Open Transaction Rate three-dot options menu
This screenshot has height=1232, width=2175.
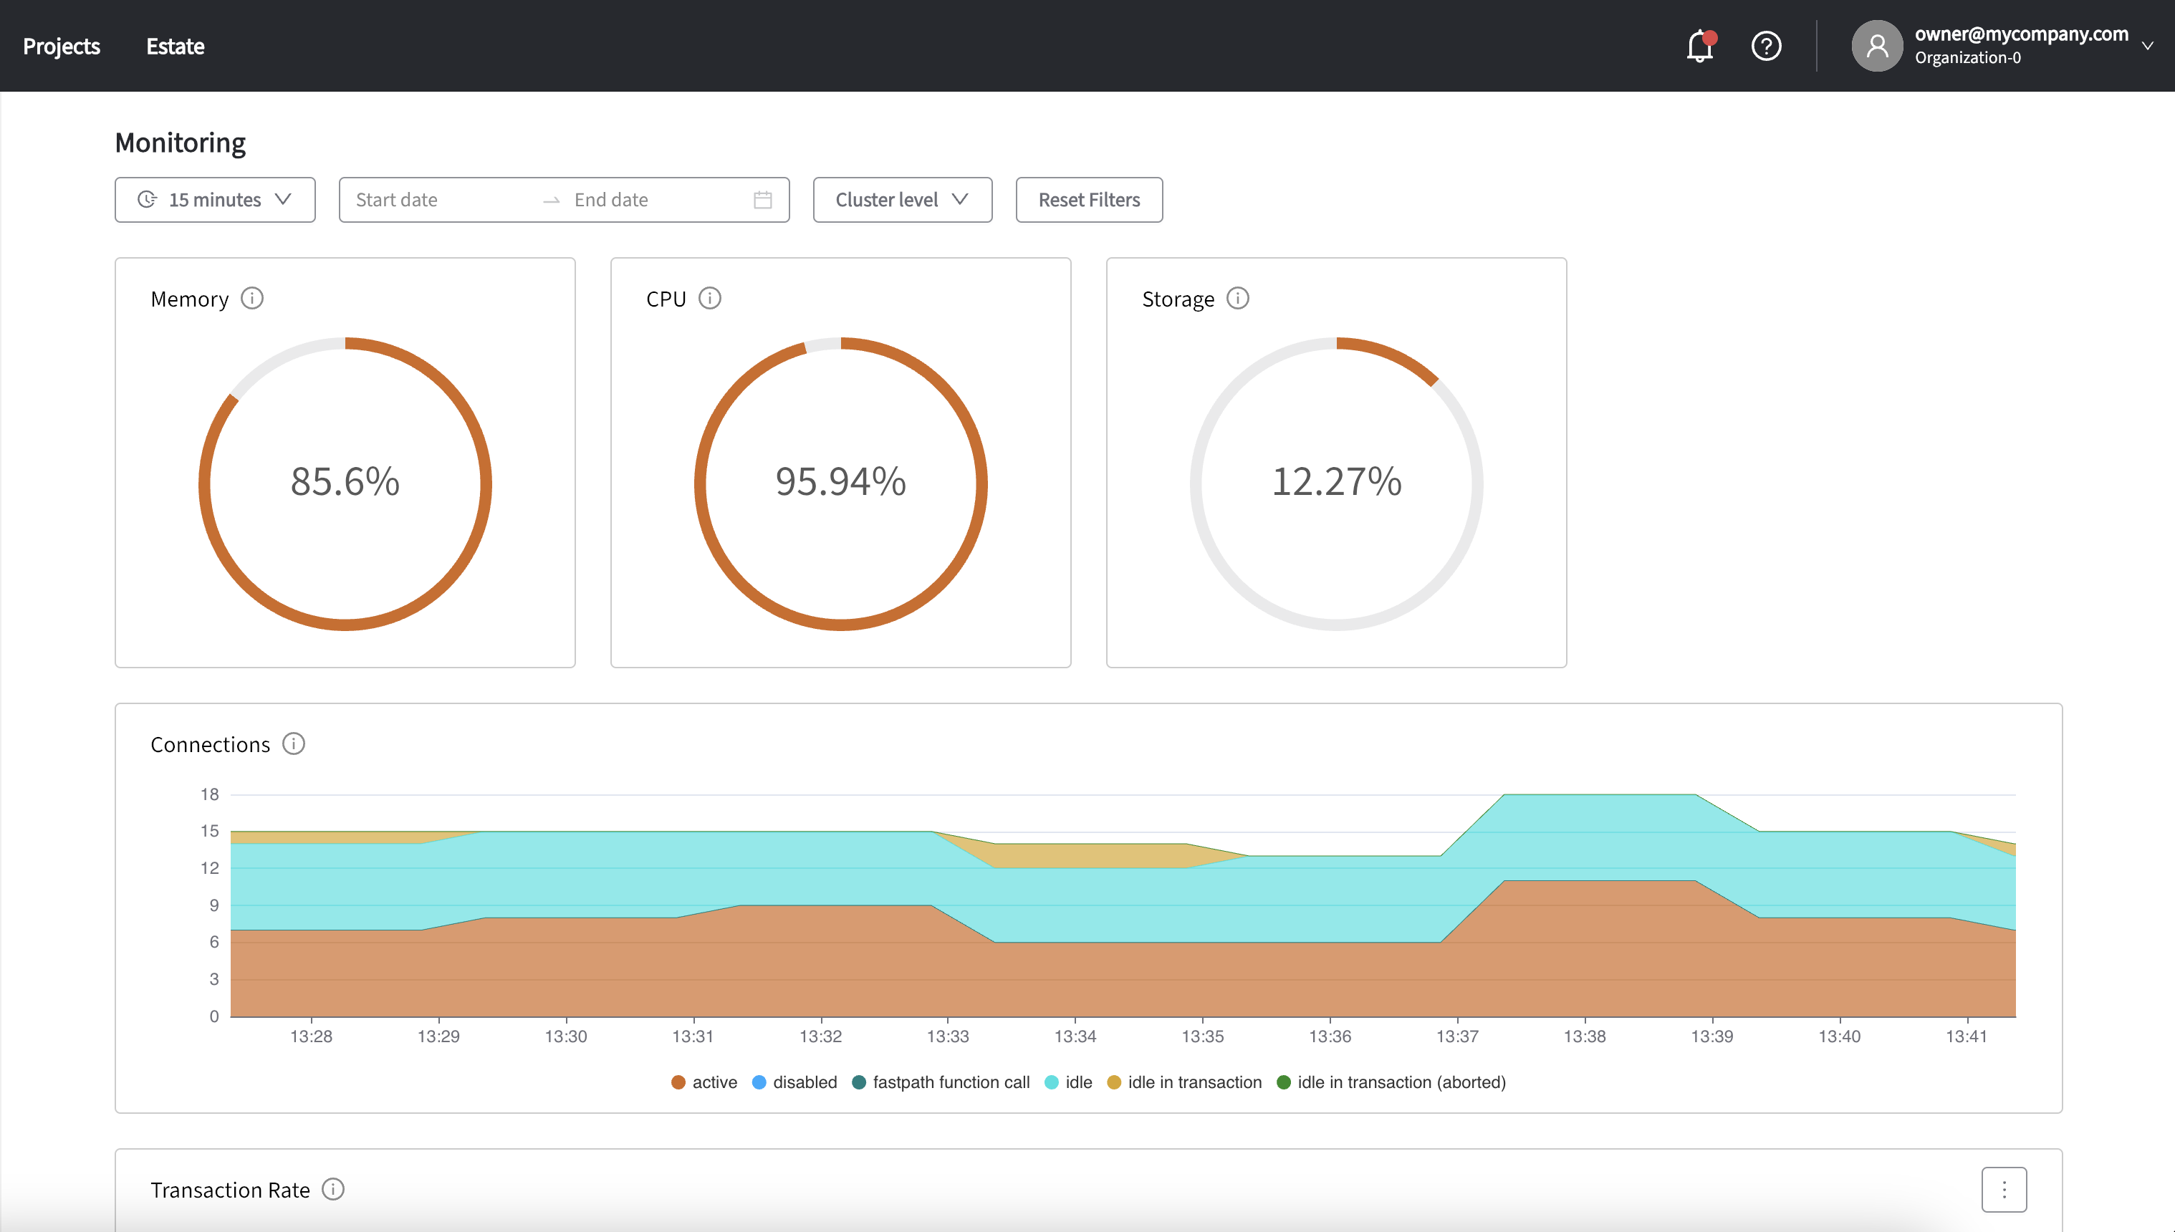tap(2004, 1189)
